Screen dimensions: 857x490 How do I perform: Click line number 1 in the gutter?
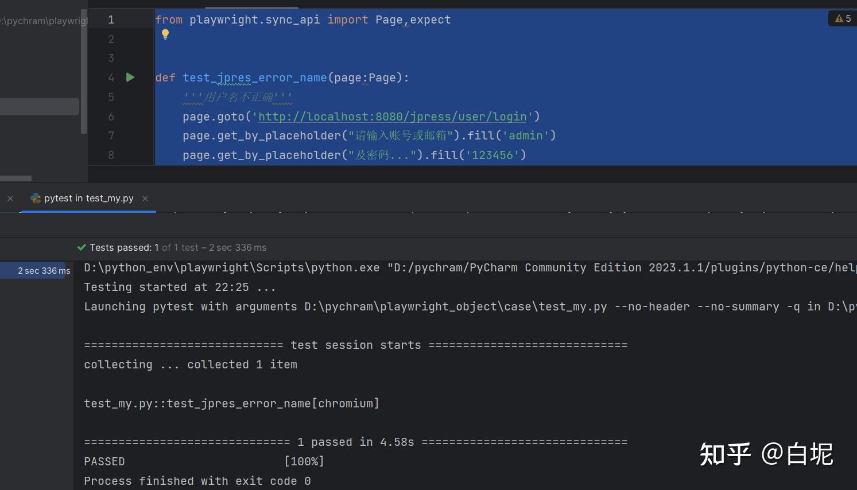coord(111,20)
